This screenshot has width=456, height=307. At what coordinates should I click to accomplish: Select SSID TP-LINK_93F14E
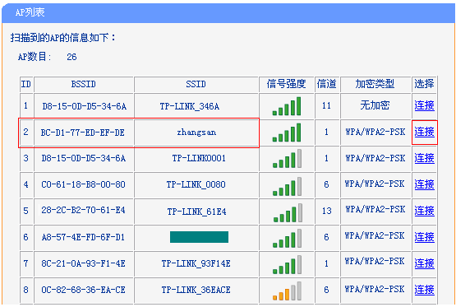point(196,263)
